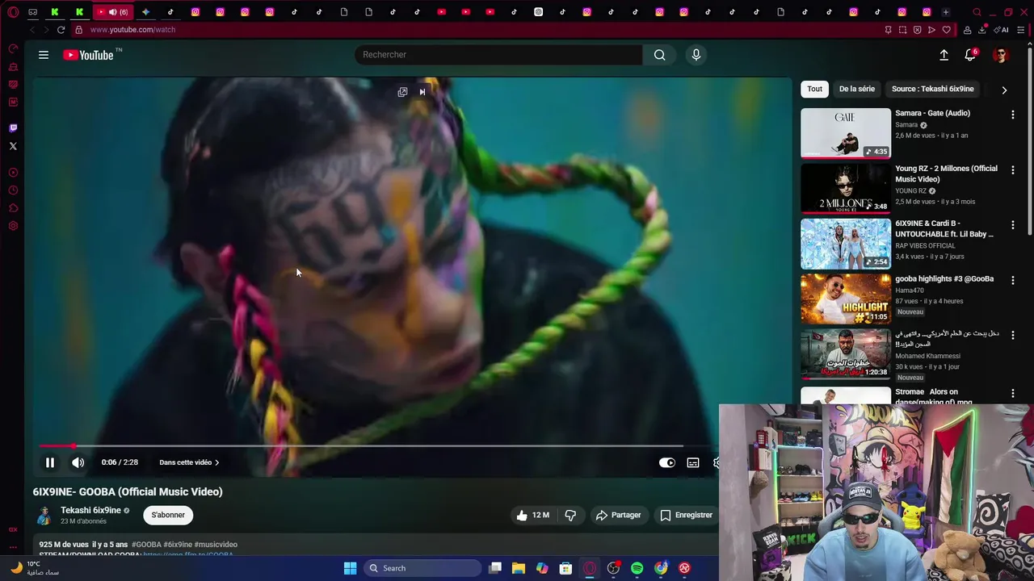Open the Tekashi 6ix9ine channel name link
Image resolution: width=1034 pixels, height=581 pixels.
click(x=90, y=510)
